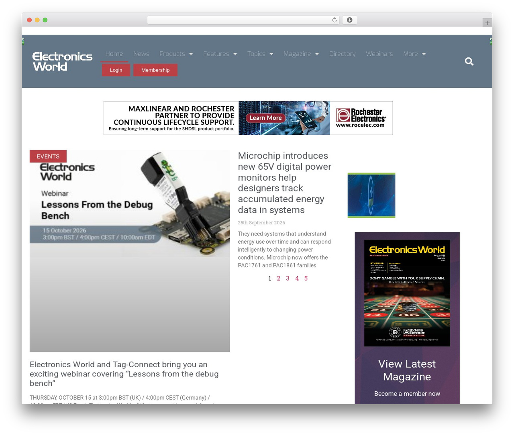Reload the page with the refresh icon
This screenshot has height=435, width=514.
335,20
